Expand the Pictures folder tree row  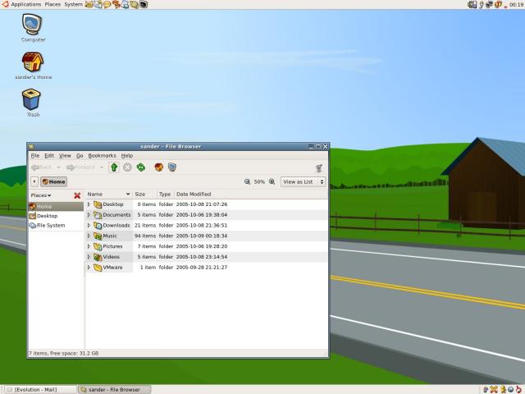pos(89,246)
